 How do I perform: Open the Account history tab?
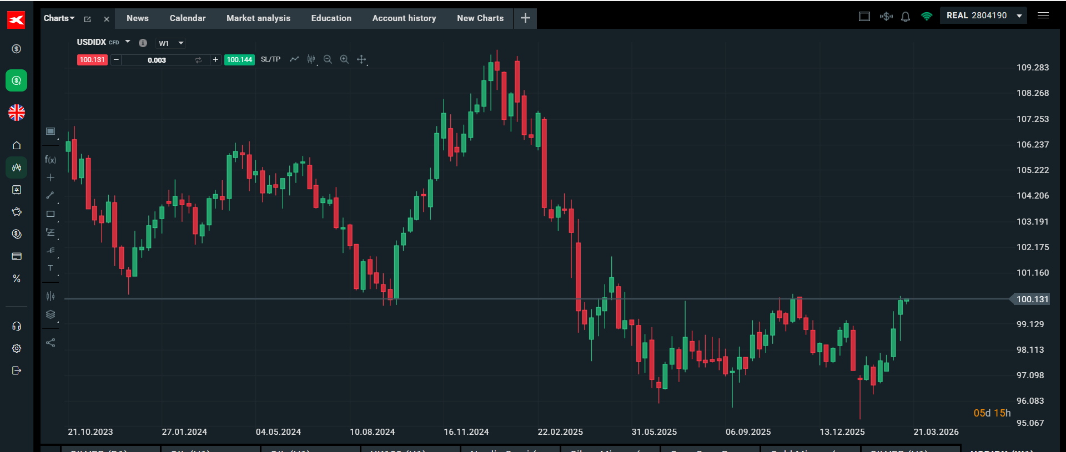[404, 18]
